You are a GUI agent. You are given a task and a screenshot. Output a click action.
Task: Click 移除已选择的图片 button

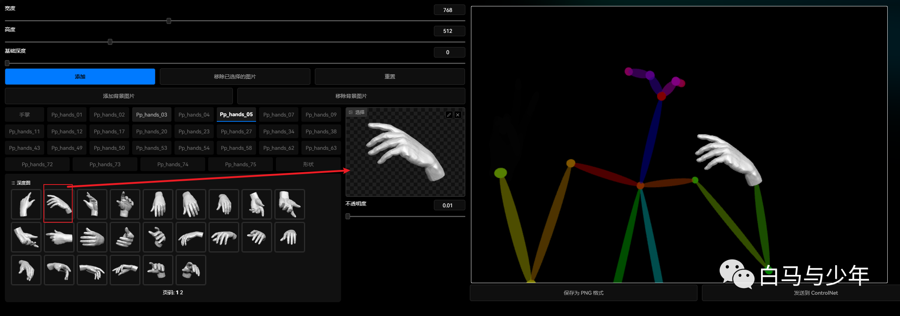tap(235, 77)
